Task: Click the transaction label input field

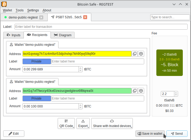Action: [x=101, y=27]
